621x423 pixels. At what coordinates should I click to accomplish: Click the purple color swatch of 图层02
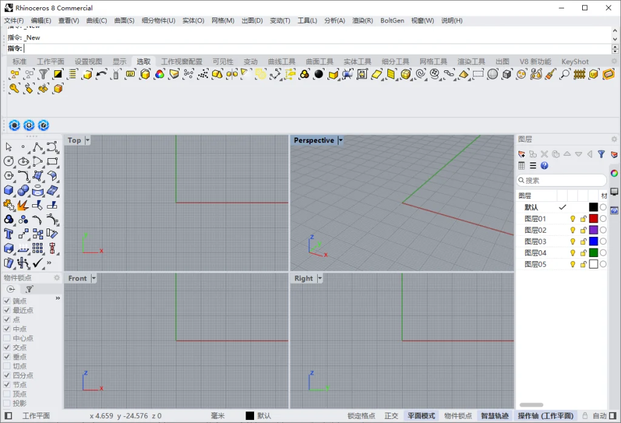(593, 230)
